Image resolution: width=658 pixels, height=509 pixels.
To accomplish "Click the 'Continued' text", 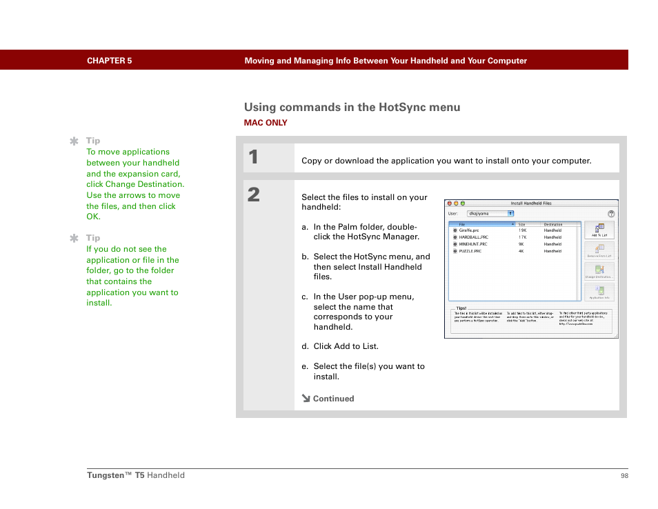I will coord(334,399).
